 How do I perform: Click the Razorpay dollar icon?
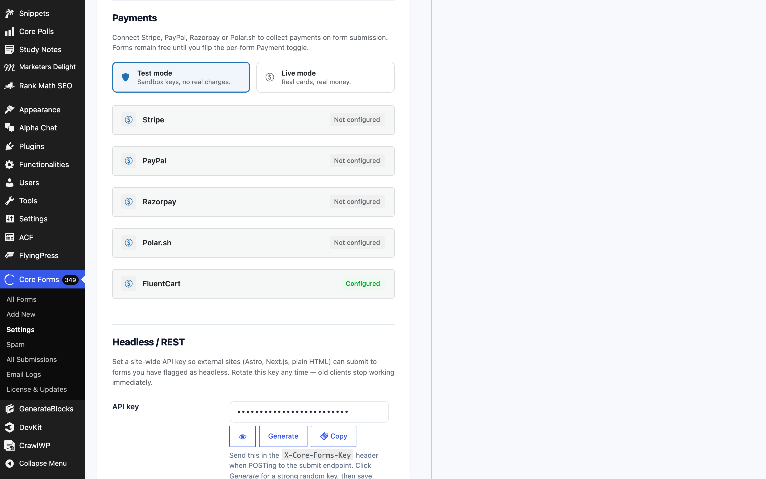[128, 202]
